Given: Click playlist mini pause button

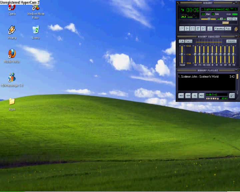Looking at the screenshot, I should [211, 99].
